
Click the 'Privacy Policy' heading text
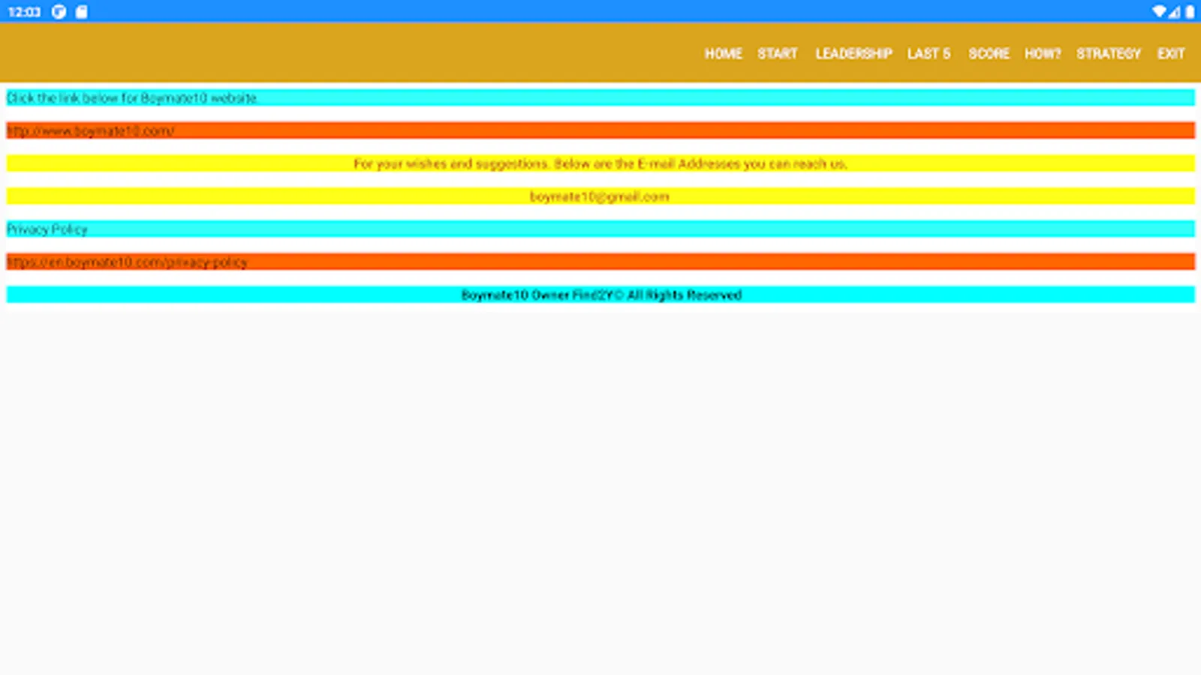click(x=47, y=229)
